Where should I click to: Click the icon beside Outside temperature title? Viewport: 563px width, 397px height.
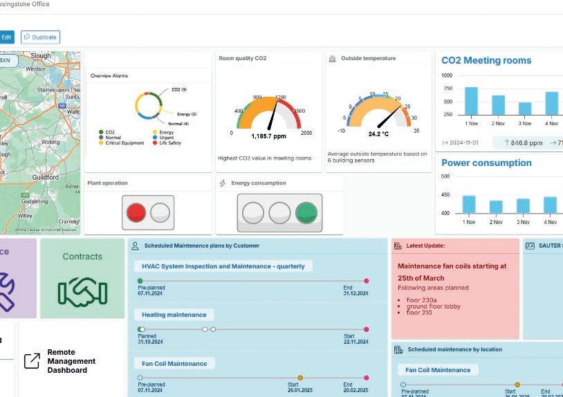coord(333,59)
